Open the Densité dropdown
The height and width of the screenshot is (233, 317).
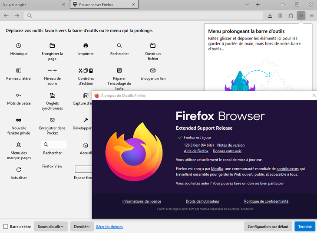(82, 226)
